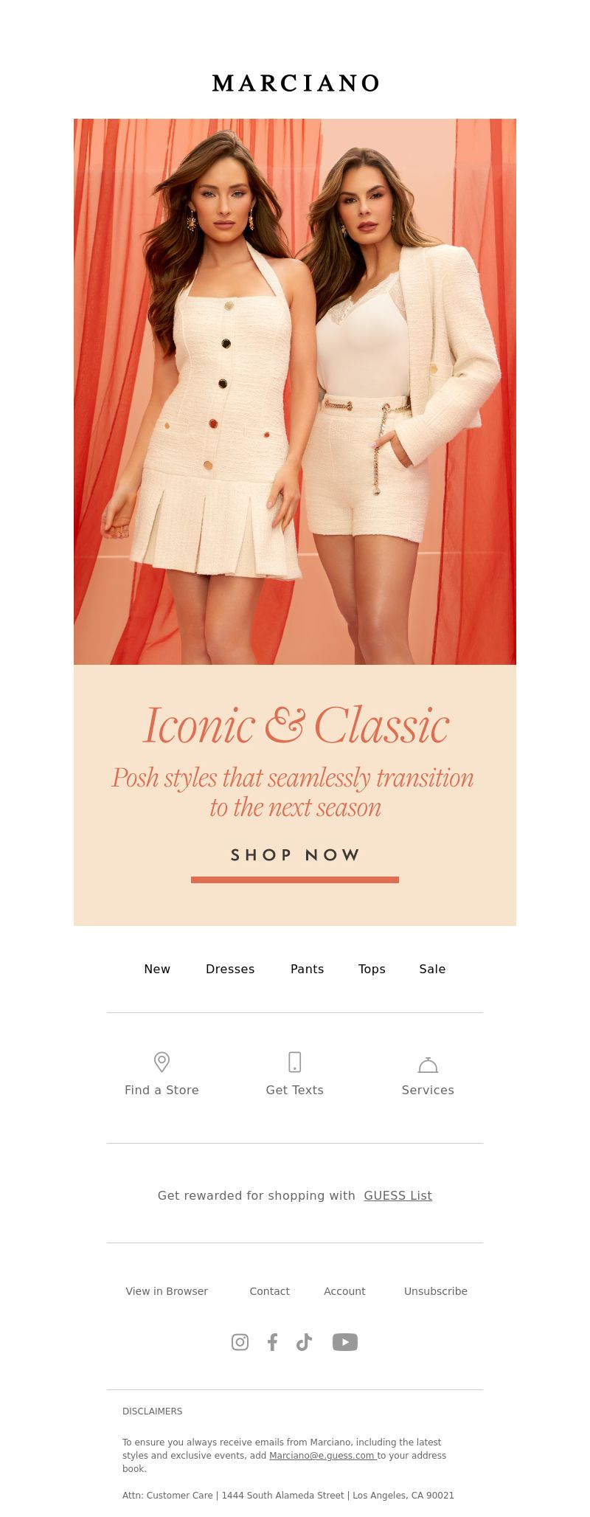The width and height of the screenshot is (590, 1517).
Task: Open the Facebook icon link
Action: pos(272,1342)
